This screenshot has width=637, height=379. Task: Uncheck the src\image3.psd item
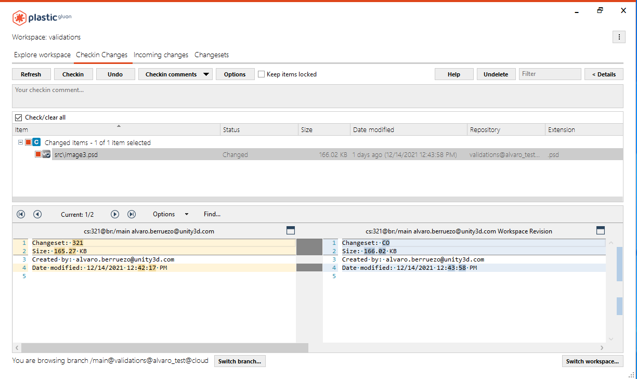[x=38, y=154]
